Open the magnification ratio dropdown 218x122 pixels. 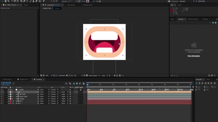(x=49, y=76)
